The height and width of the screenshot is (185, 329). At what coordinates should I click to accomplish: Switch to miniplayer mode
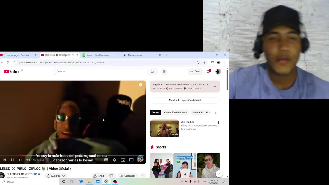(x=123, y=160)
